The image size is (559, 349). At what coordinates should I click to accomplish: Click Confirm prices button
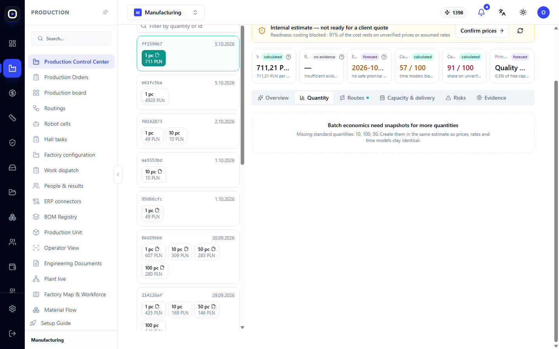click(482, 31)
